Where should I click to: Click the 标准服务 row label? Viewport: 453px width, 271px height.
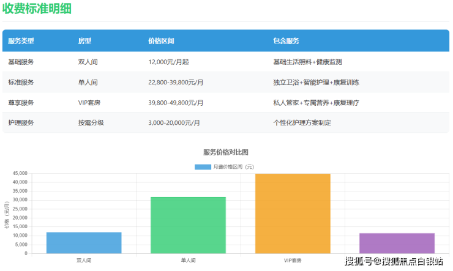point(21,82)
